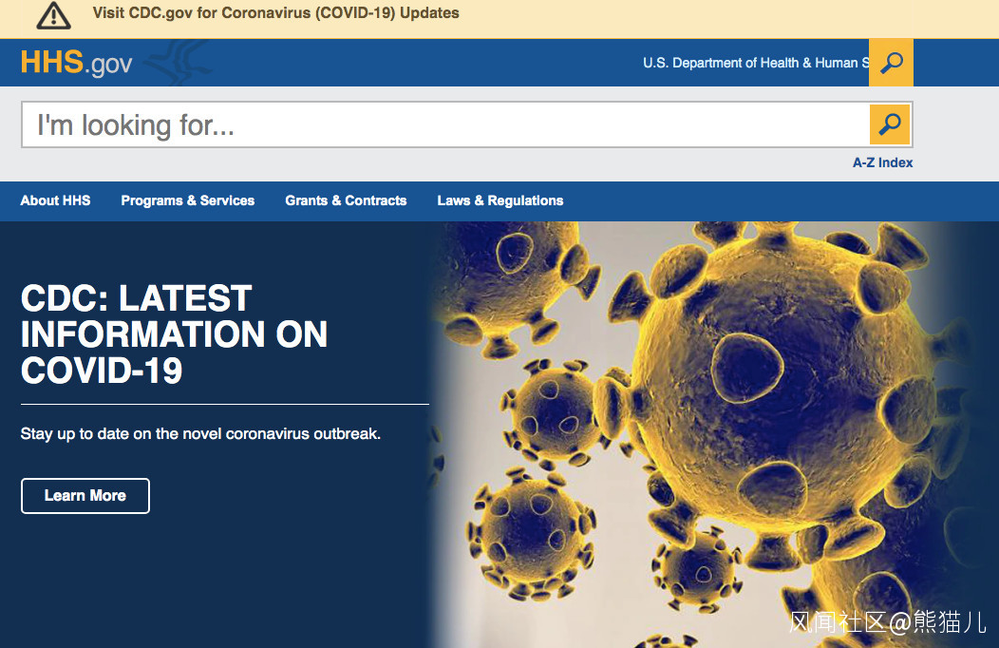Click the CDC Latest Information on COVID-19 headline
The height and width of the screenshot is (648, 999).
pos(174,334)
